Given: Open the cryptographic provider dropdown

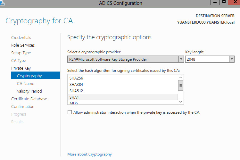Looking at the screenshot, I should click(181, 59).
